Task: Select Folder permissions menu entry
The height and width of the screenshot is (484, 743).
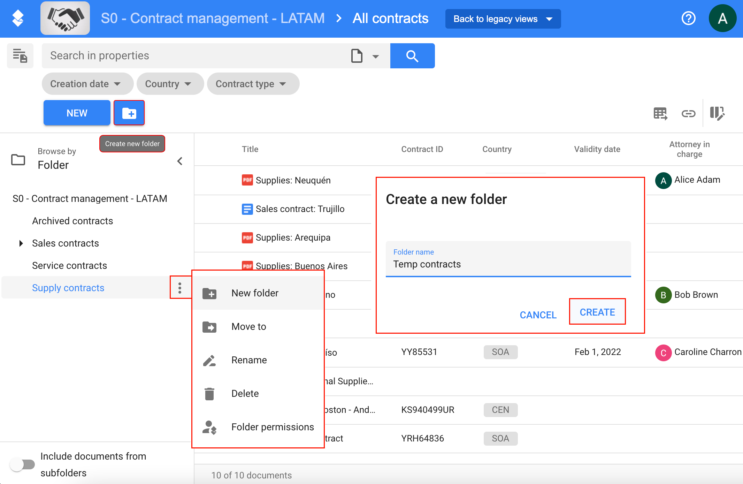Action: pyautogui.click(x=273, y=427)
